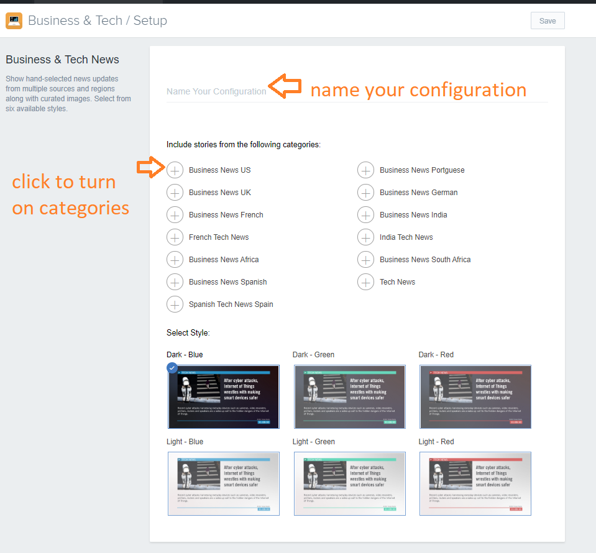This screenshot has height=553, width=596.
Task: Select the Dark - Green style thumbnail
Action: tap(350, 397)
